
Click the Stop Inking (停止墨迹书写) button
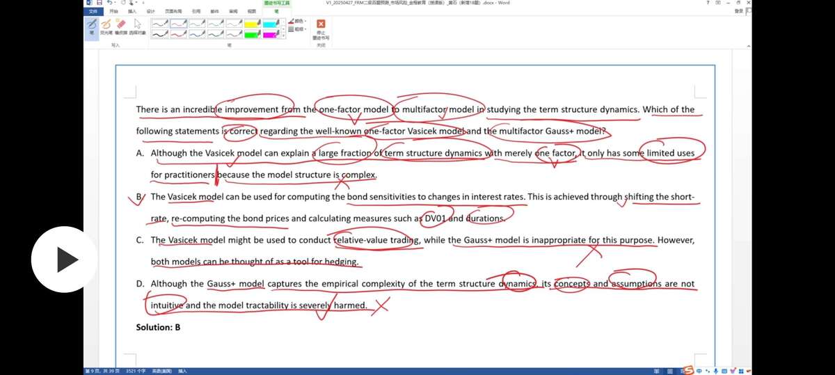[321, 28]
